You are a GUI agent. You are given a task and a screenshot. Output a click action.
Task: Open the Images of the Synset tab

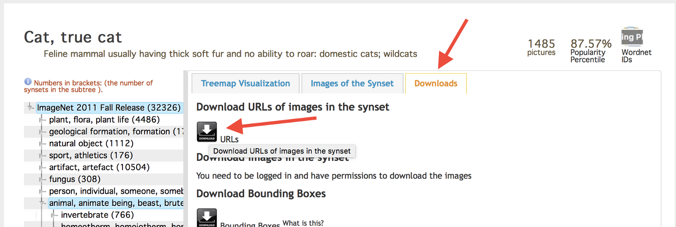point(352,83)
